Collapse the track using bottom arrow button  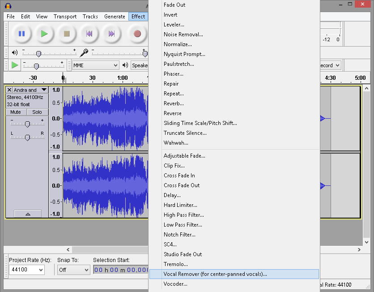pyautogui.click(x=27, y=214)
